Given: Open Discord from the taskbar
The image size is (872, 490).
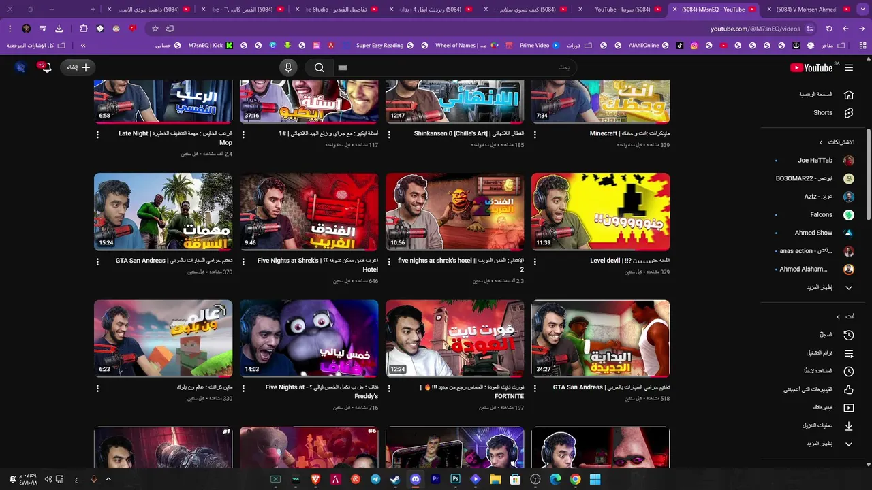Looking at the screenshot, I should tap(416, 479).
